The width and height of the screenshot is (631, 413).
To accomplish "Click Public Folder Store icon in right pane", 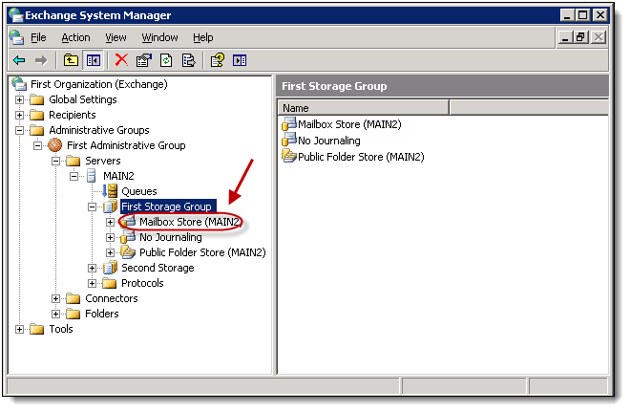I will tap(289, 156).
